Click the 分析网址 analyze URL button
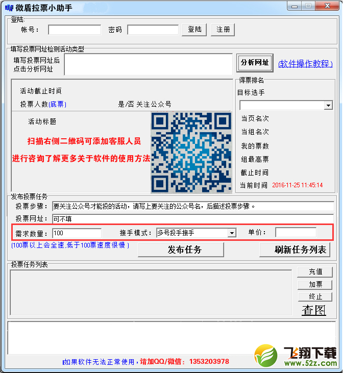This screenshot has height=373, width=343. 255,63
